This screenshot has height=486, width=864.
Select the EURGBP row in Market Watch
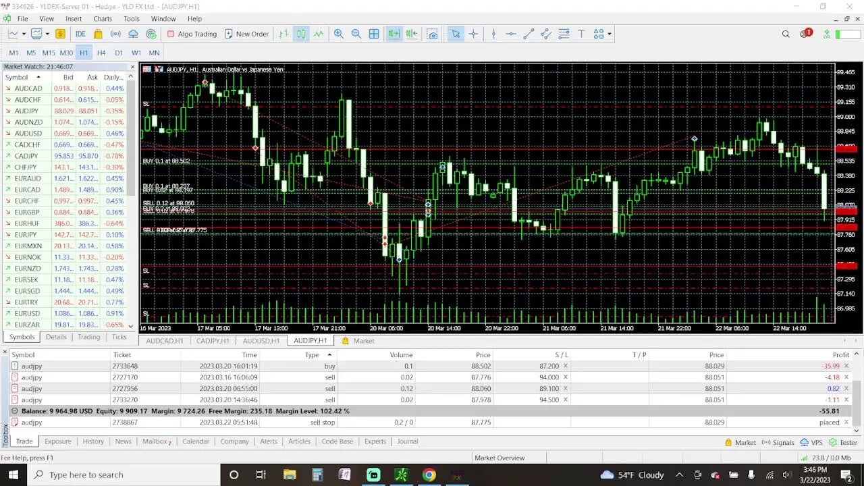65,212
